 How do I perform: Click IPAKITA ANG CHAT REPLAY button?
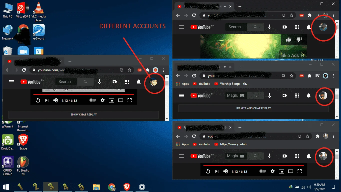click(254, 108)
